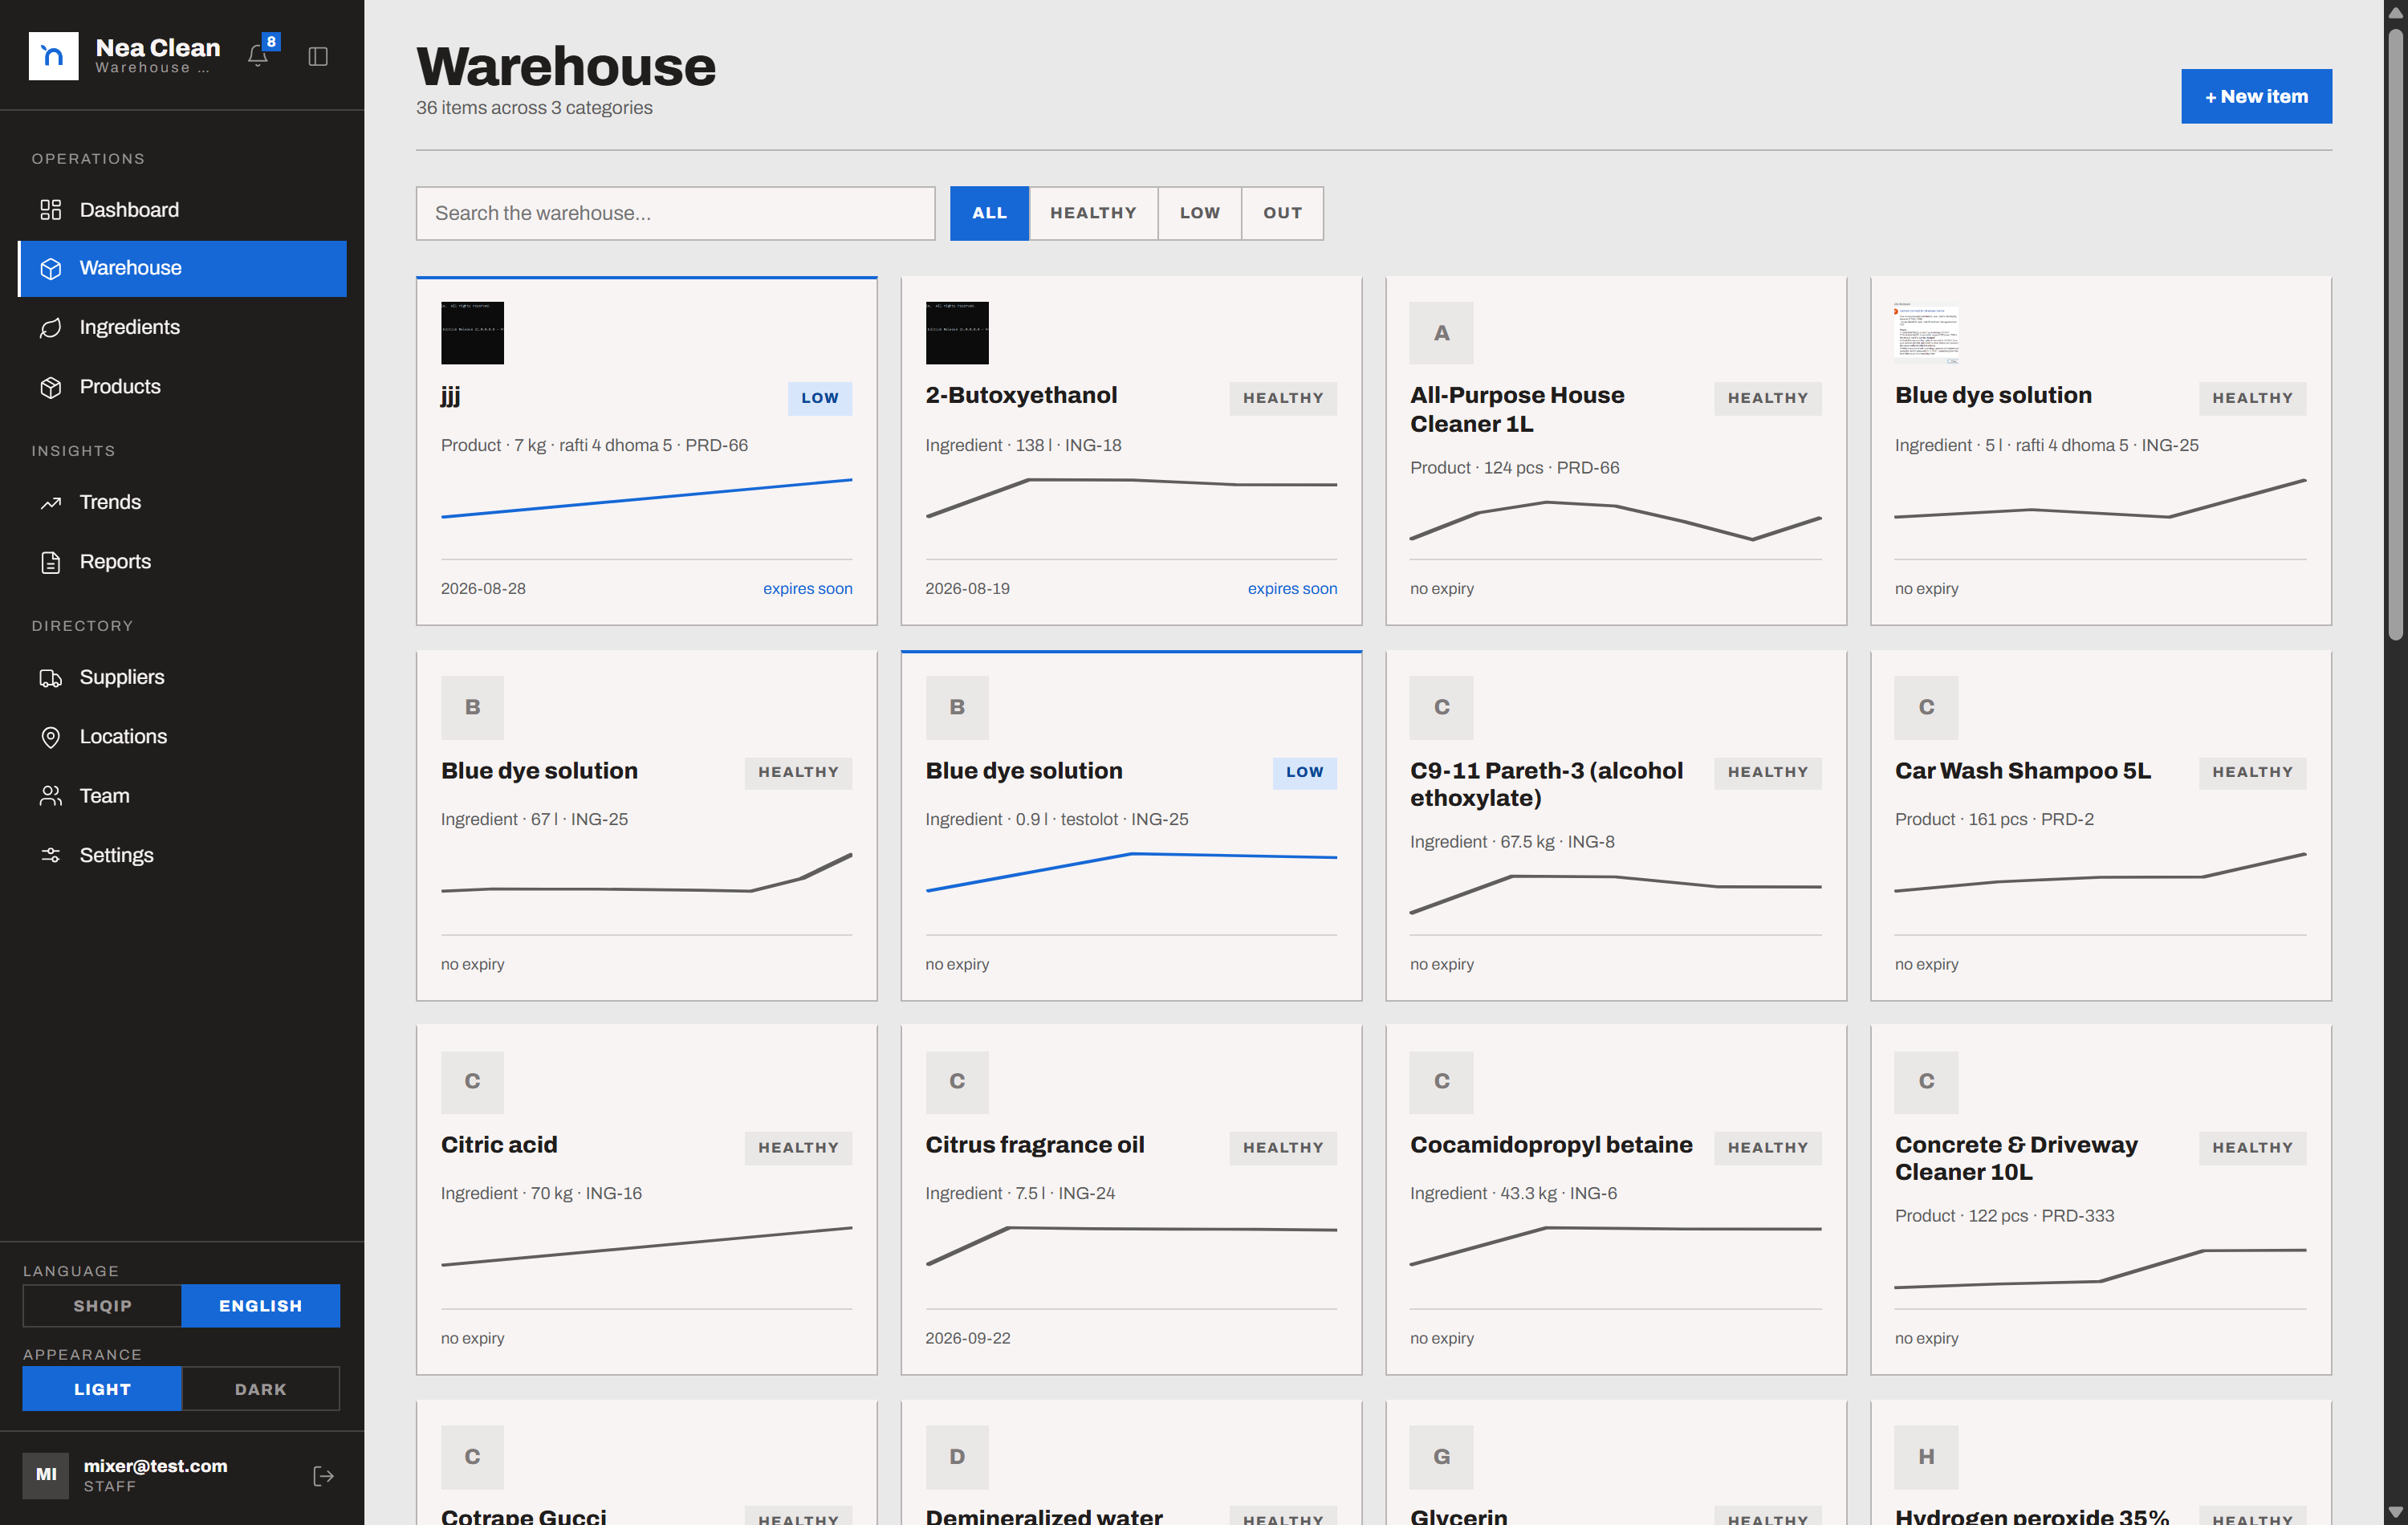This screenshot has width=2408, height=1525.
Task: Click the Trends arrow icon
Action: pos(51,503)
